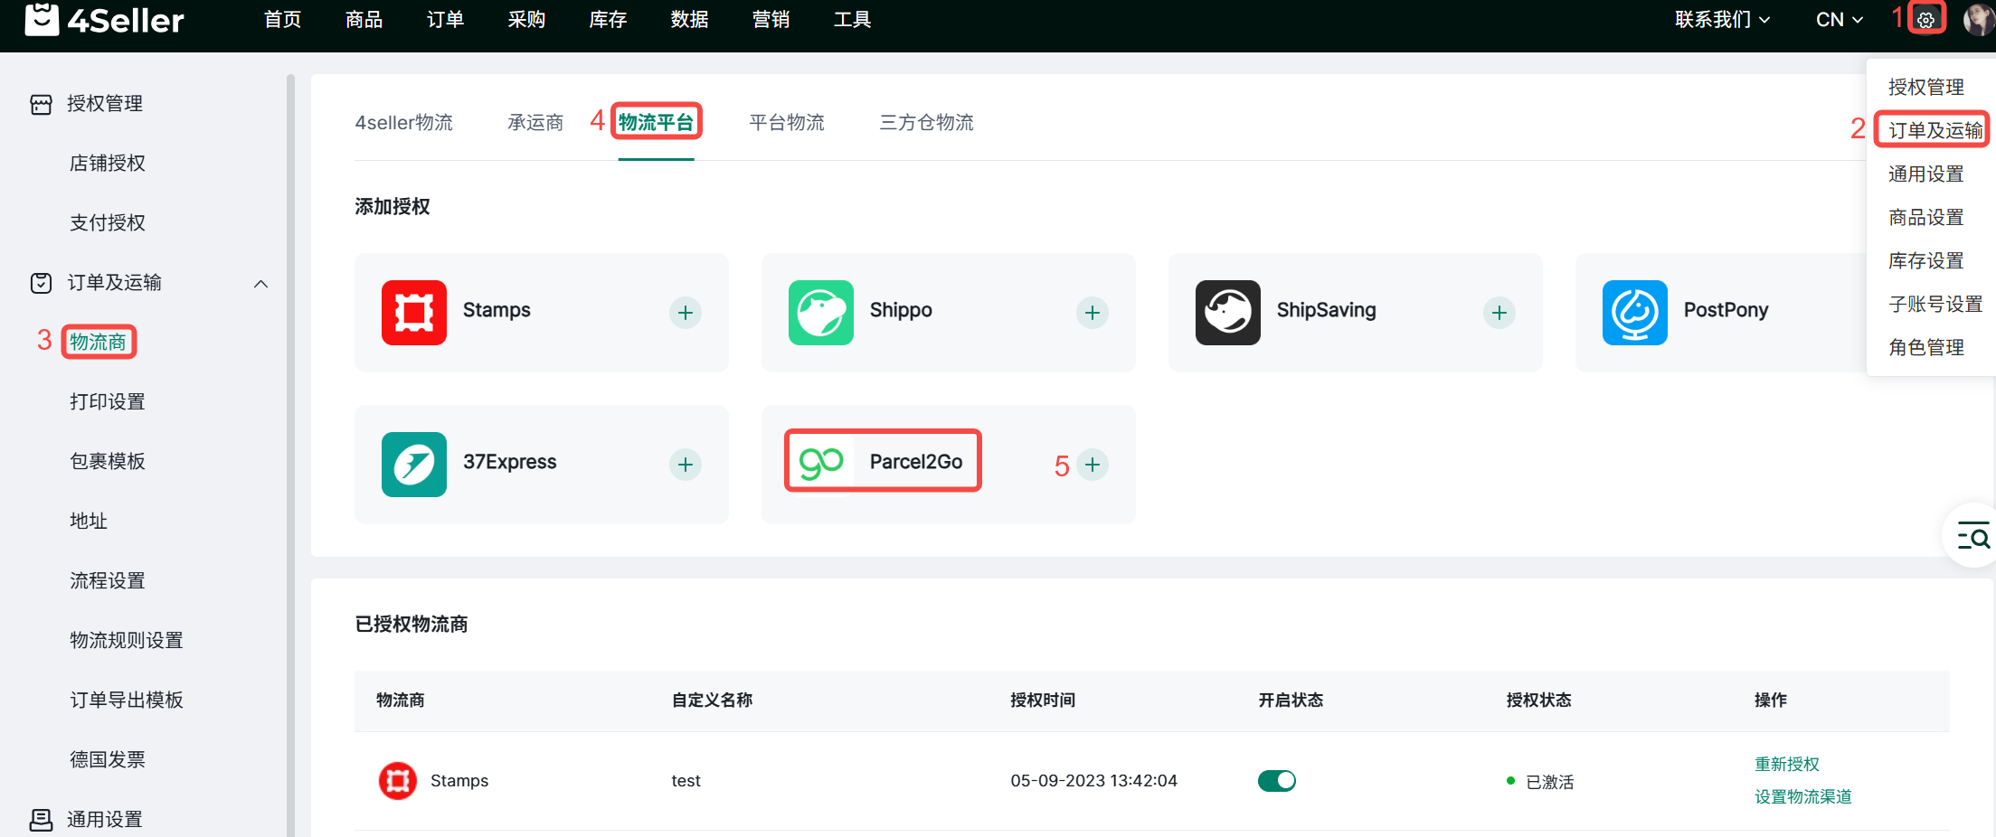Collapse the 订单及运输 sidebar section
1996x837 pixels.
point(260,284)
